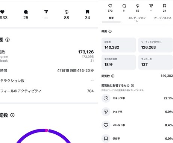The image size is (173, 143).
Task: Click the フィールのアクティビティ row label
Action: [x=21, y=91]
